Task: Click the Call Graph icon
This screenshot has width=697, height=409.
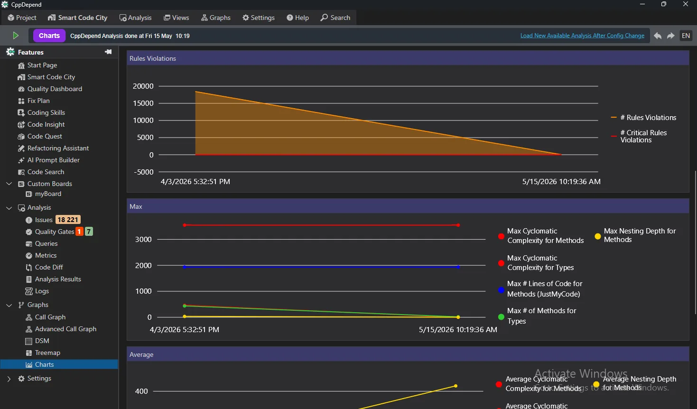Action: pyautogui.click(x=29, y=317)
